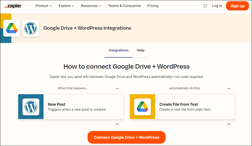
Task: Select the WordPress icon in header banner
Action: (31, 28)
